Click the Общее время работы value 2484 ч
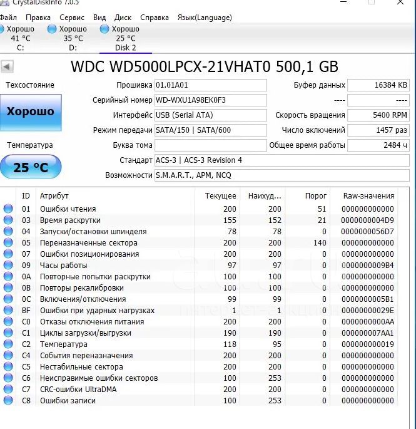Image resolution: width=416 pixels, height=429 pixels. (378, 145)
